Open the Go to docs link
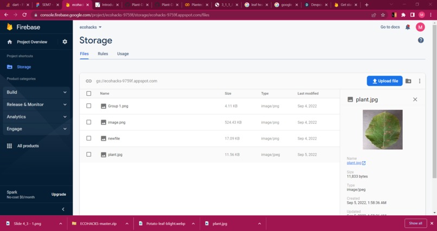 tap(390, 27)
